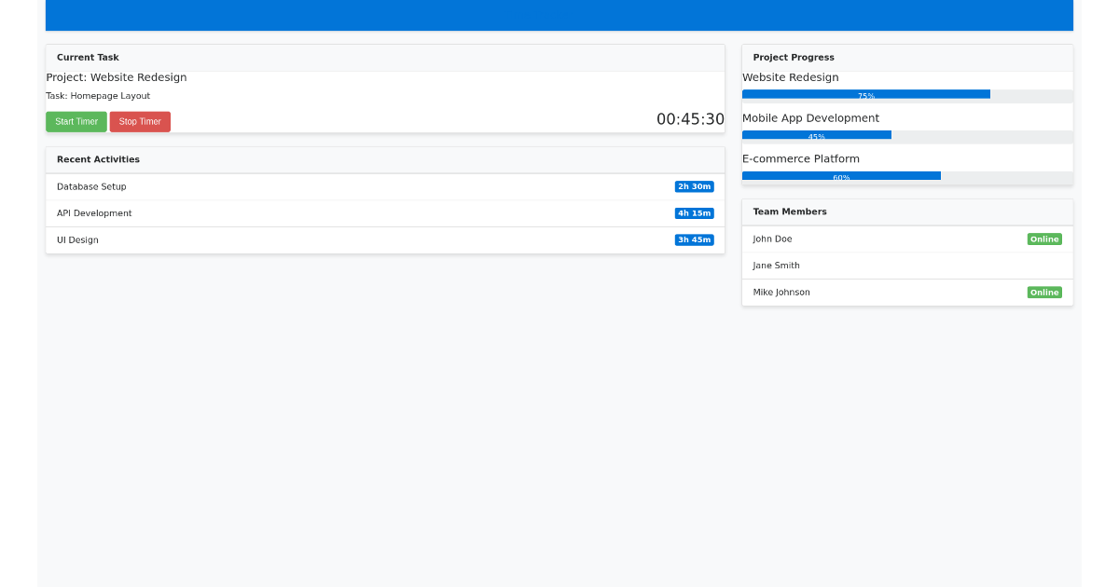Select the API Development activity
The height and width of the screenshot is (587, 1119).
click(94, 213)
